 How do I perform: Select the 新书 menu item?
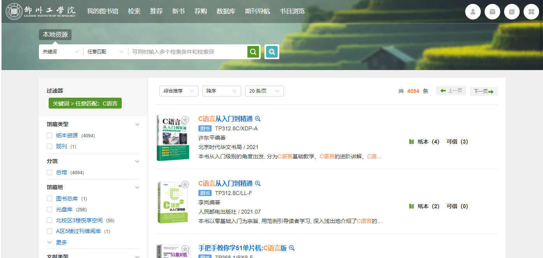[x=179, y=11]
